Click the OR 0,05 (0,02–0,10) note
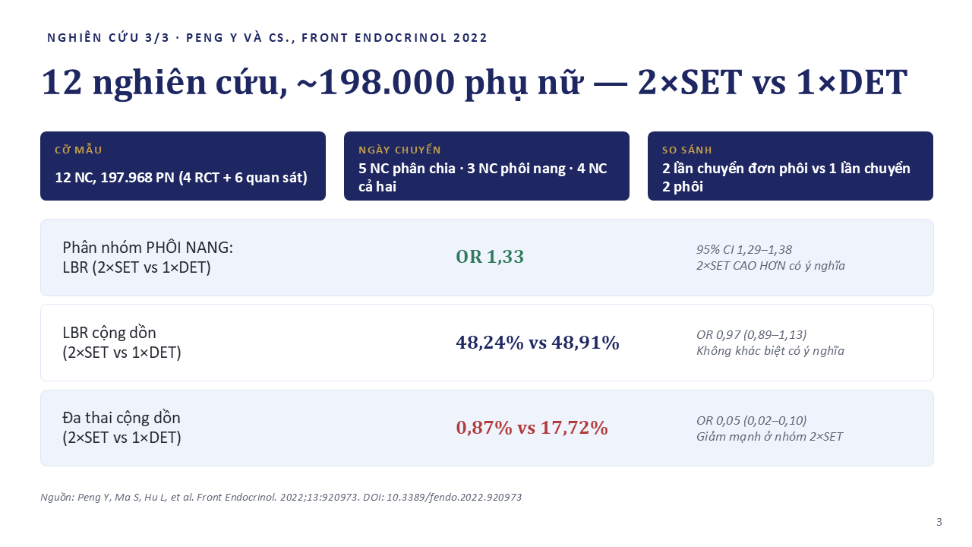Image resolution: width=972 pixels, height=547 pixels. point(752,420)
